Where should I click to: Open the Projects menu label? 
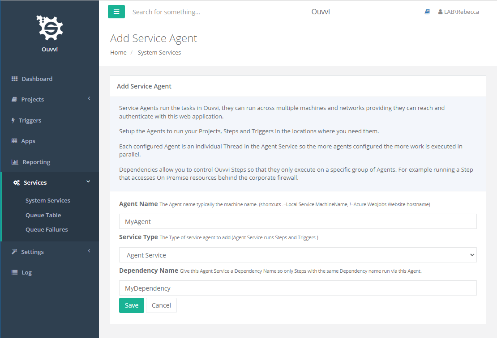coord(33,99)
